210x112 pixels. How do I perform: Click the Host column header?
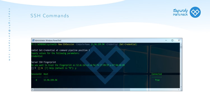click(46, 74)
